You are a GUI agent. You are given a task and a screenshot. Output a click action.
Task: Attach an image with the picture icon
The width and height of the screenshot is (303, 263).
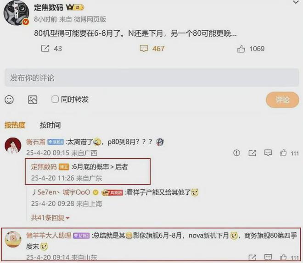(x=33, y=100)
